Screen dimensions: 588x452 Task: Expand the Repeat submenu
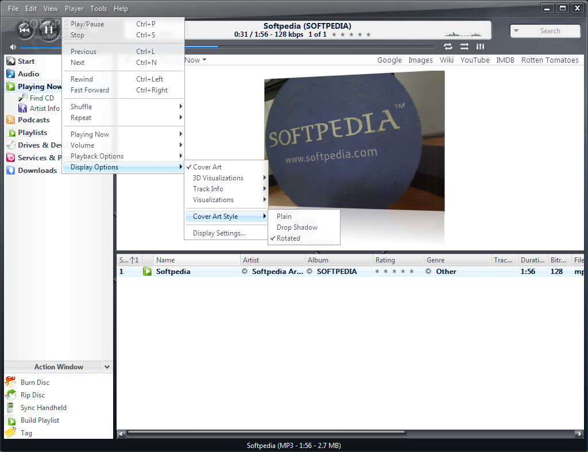123,118
